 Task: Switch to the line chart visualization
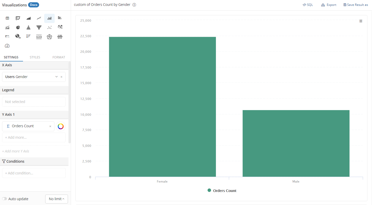pyautogui.click(x=39, y=18)
